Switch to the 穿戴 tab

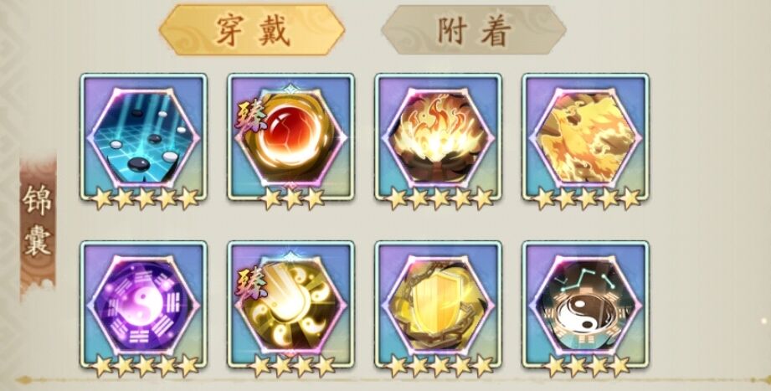[252, 30]
